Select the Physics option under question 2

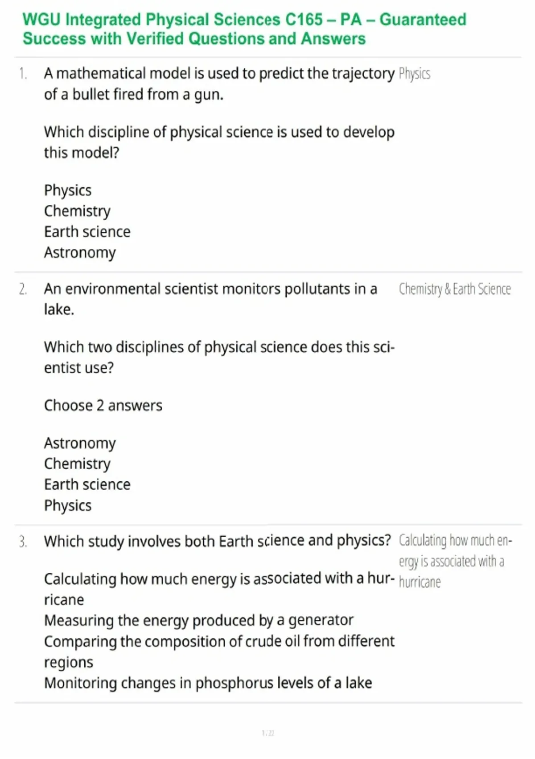pyautogui.click(x=68, y=505)
